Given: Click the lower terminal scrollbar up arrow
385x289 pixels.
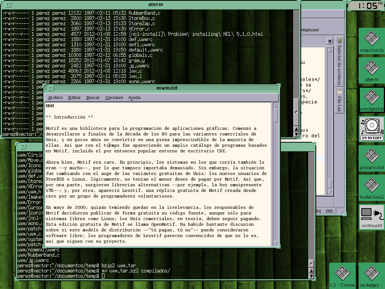Looking at the screenshot, I should point(311,271).
